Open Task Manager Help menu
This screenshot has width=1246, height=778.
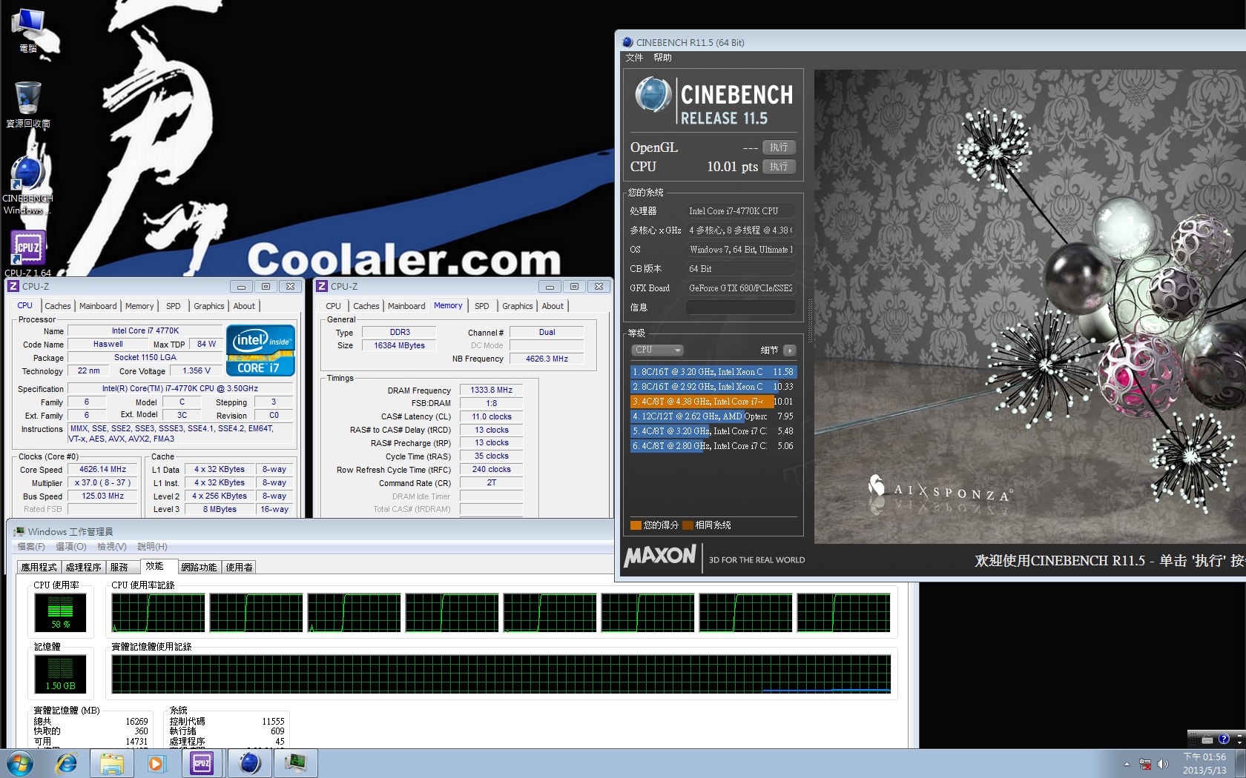pos(152,547)
